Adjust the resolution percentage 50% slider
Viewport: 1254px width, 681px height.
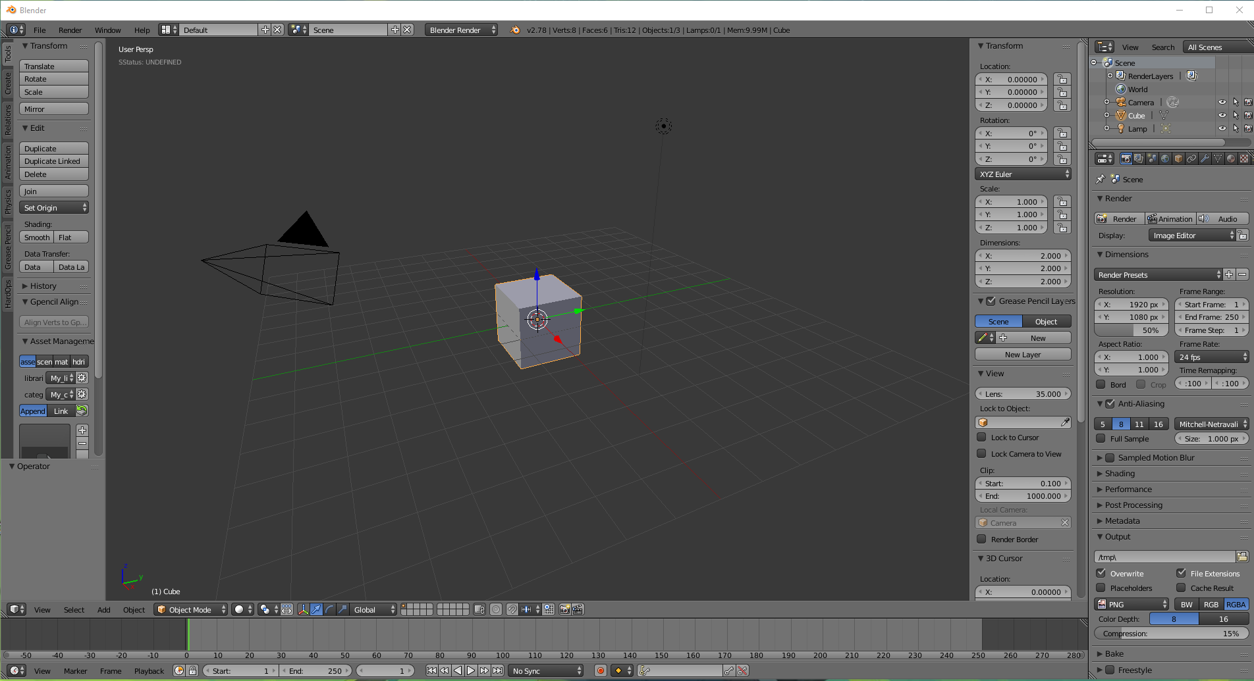click(1131, 330)
